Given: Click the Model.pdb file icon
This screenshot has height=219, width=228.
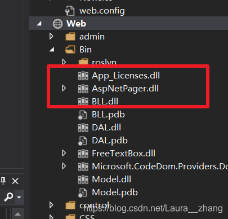Looking at the screenshot, I should pyautogui.click(x=82, y=192).
